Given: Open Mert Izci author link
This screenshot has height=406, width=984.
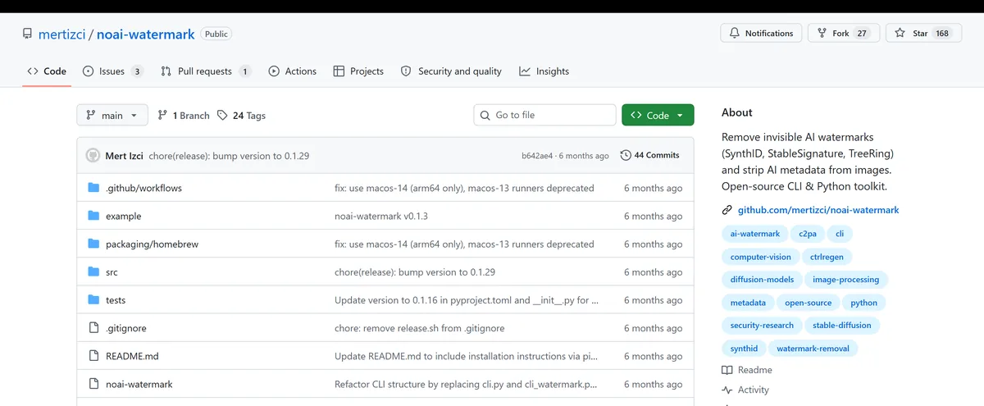Looking at the screenshot, I should pyautogui.click(x=124, y=156).
